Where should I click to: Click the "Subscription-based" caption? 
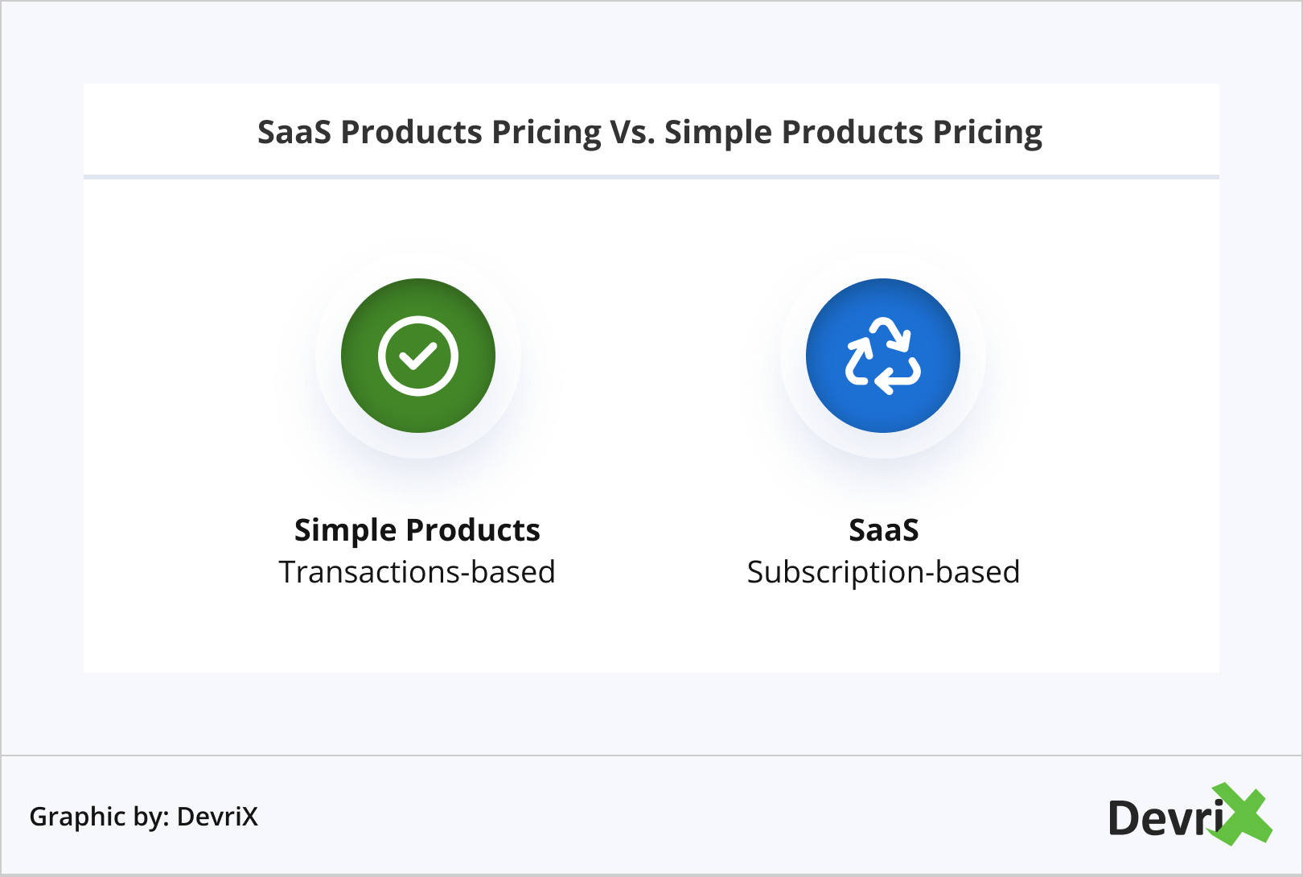pyautogui.click(x=883, y=572)
